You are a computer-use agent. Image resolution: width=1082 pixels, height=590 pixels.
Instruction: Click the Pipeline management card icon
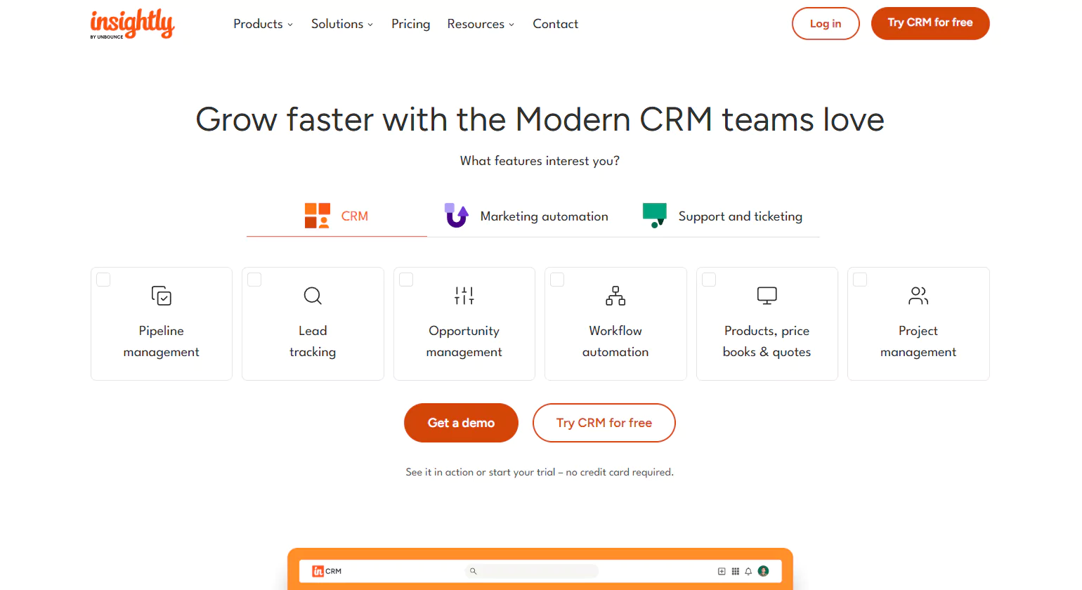162,296
